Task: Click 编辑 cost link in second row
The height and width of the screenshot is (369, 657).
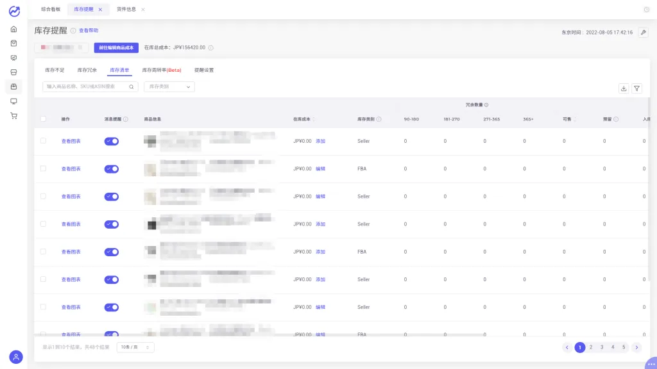Action: click(321, 169)
